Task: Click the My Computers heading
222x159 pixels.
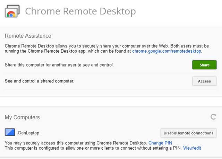Action: click(x=22, y=117)
